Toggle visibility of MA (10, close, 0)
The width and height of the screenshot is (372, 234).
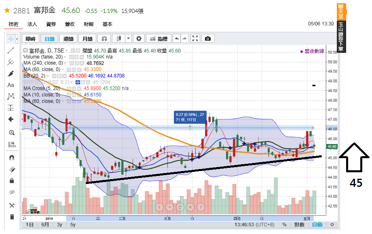69,95
